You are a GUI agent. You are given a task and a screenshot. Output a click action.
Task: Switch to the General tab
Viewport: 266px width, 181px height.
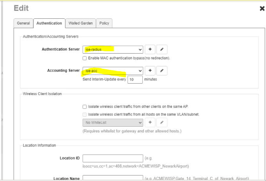coord(23,23)
